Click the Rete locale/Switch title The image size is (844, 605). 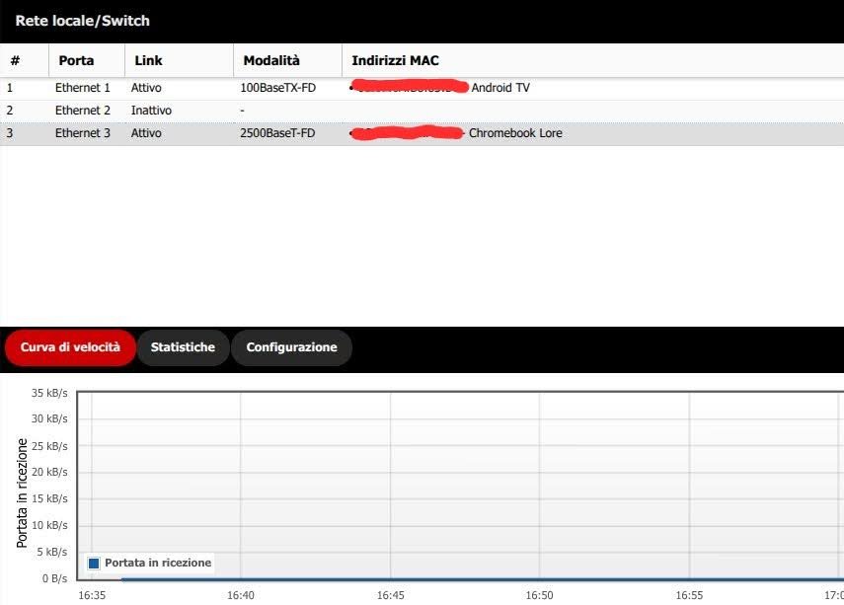tap(82, 21)
